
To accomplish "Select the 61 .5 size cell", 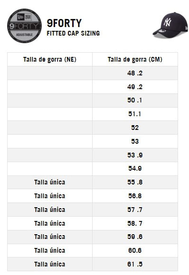I will tap(135, 264).
